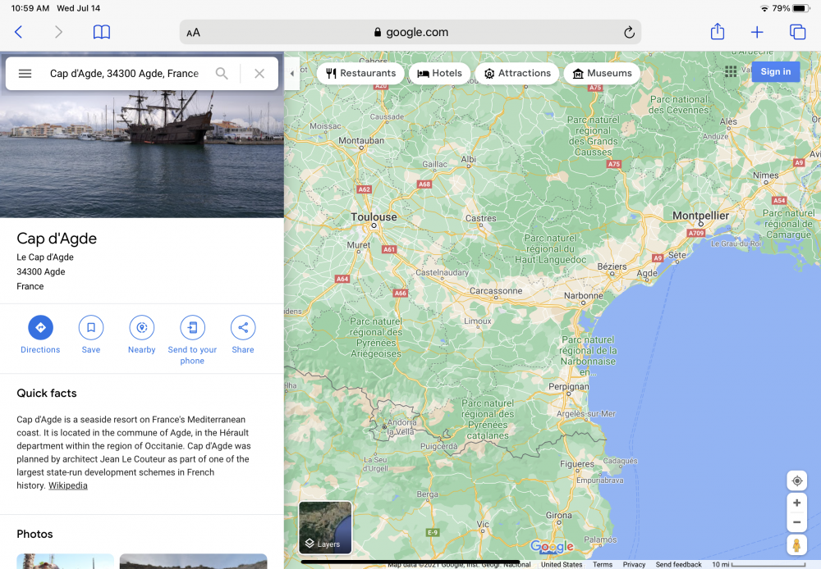The width and height of the screenshot is (821, 569).
Task: Collapse the side panel
Action: pyautogui.click(x=291, y=74)
